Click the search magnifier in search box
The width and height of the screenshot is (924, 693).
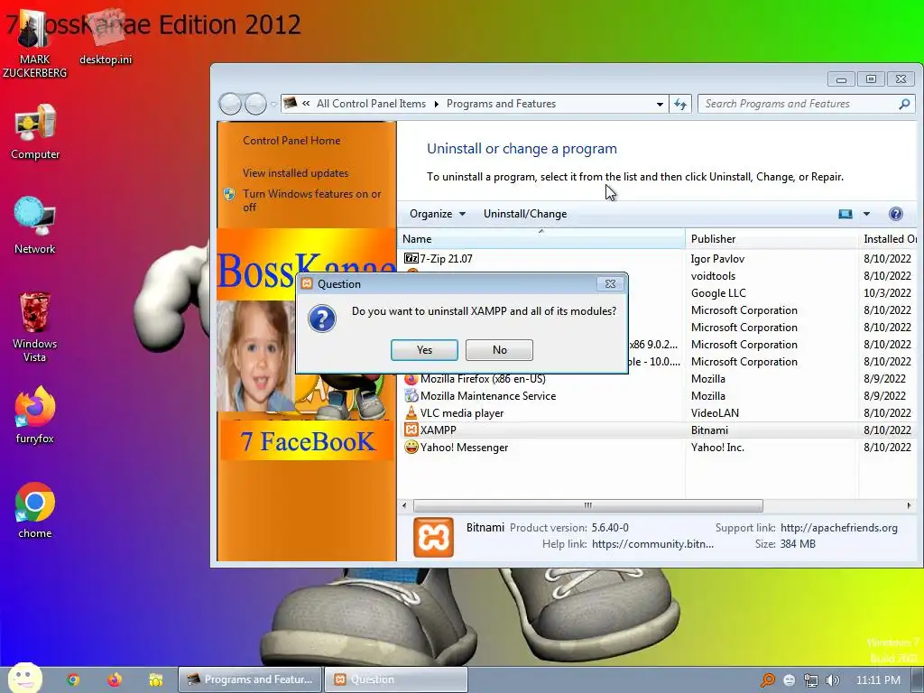904,104
